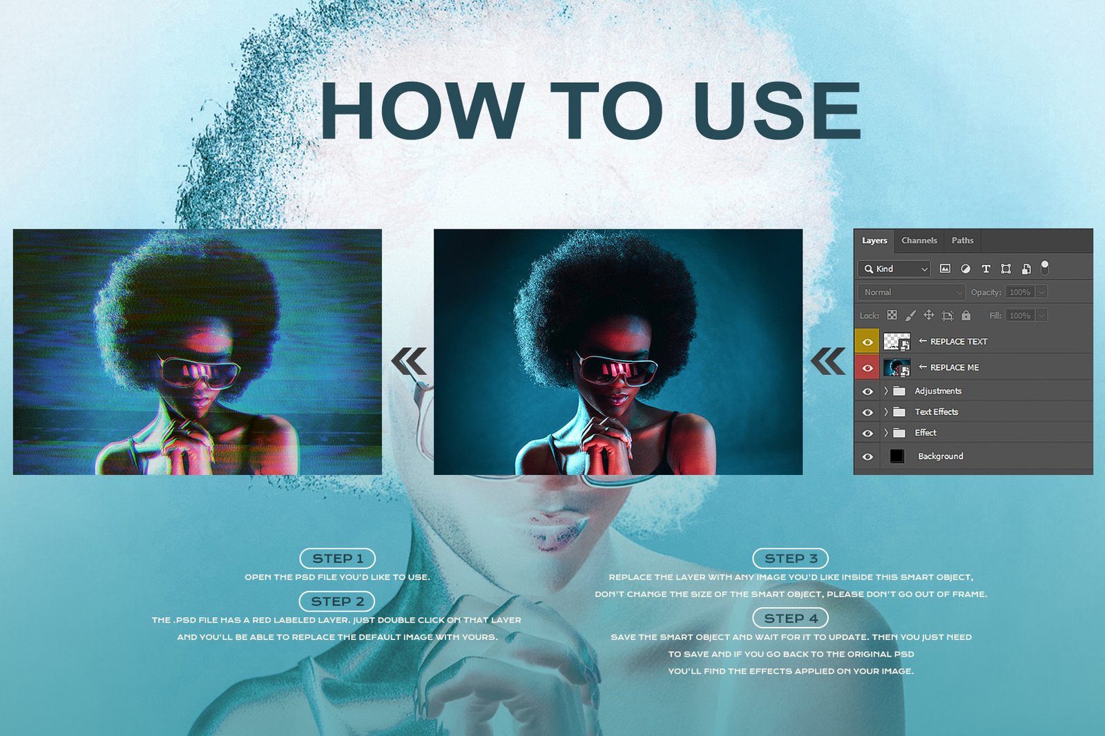Switch to the Channels tab

coord(919,240)
